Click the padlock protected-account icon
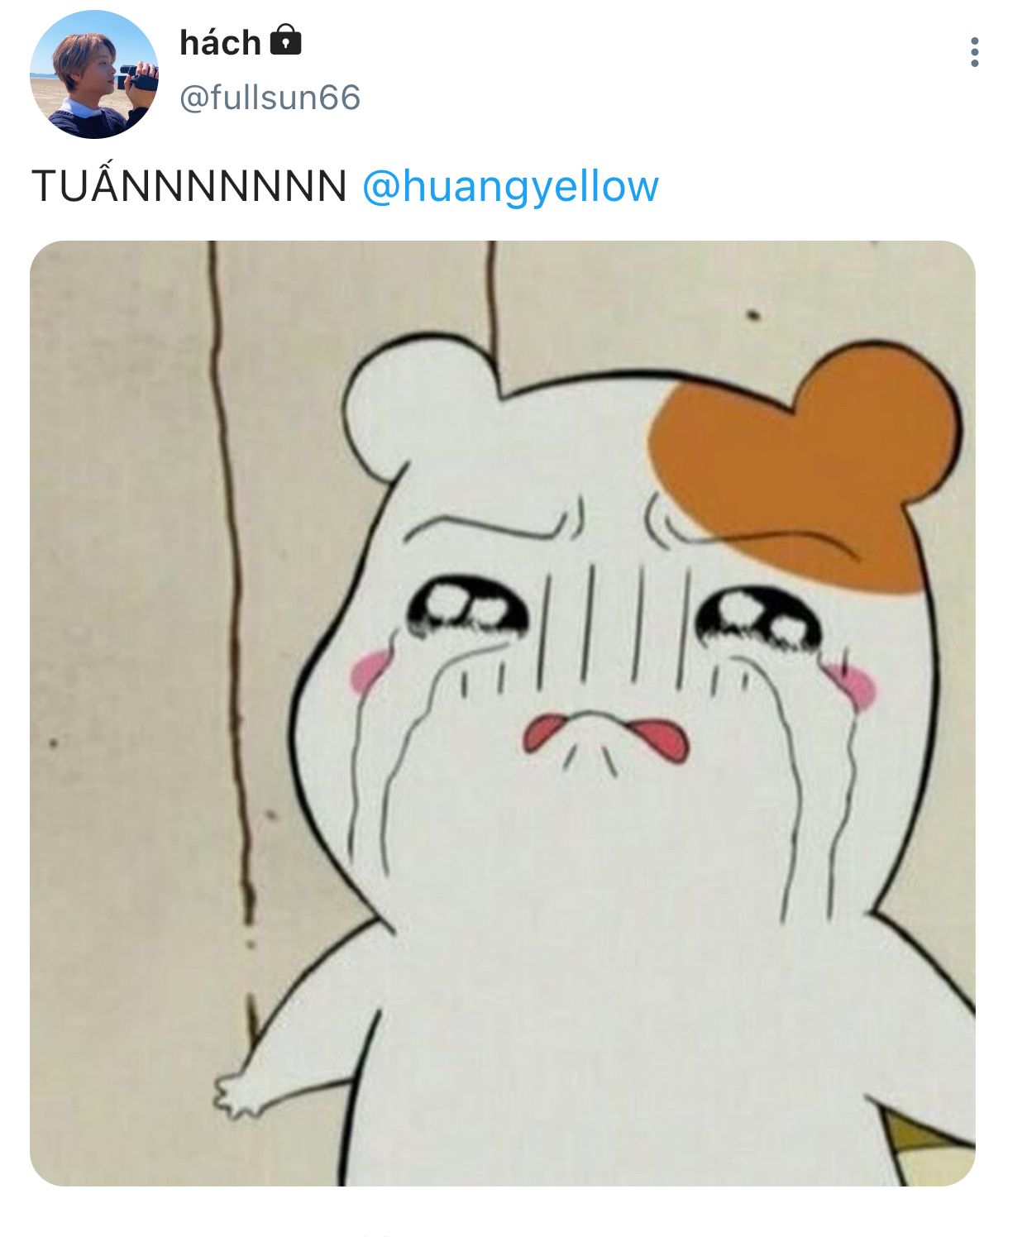Image resolution: width=1027 pixels, height=1256 pixels. click(x=285, y=39)
